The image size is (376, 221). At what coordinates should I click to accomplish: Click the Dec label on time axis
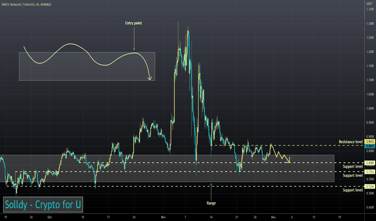click(x=274, y=217)
